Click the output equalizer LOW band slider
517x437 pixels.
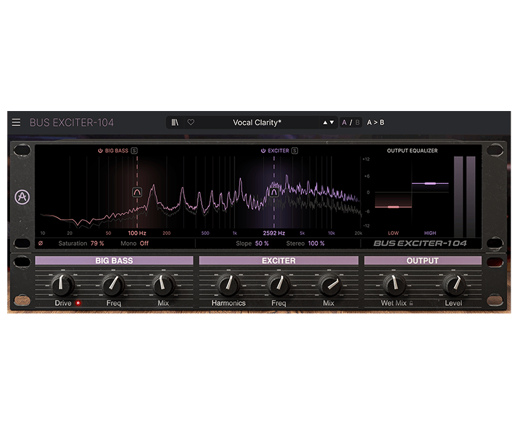pos(394,207)
